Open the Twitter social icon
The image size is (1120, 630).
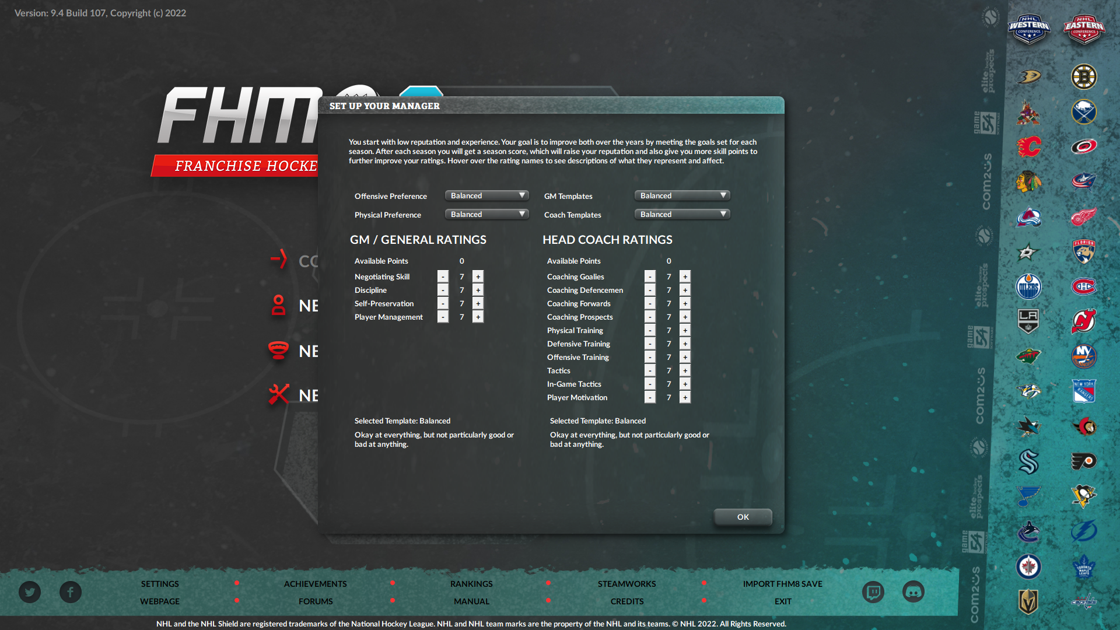click(30, 592)
